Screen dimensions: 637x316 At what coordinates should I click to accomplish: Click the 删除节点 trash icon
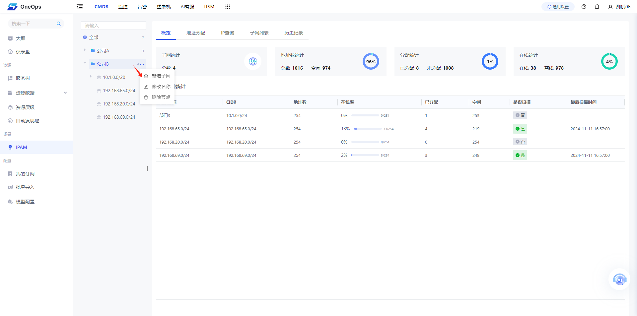(x=146, y=97)
